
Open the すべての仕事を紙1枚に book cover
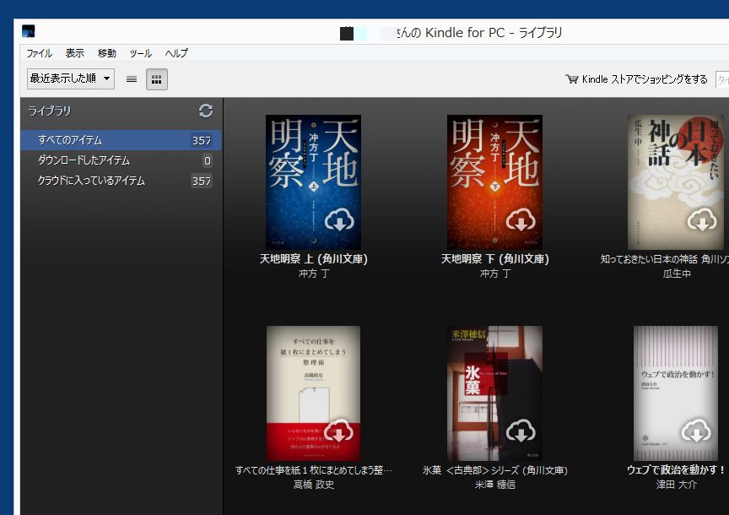point(313,393)
